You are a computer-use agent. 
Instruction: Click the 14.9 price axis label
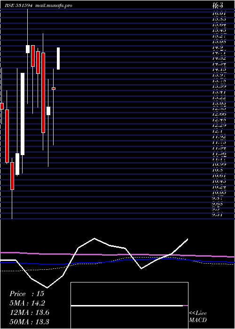pyautogui.click(x=217, y=47)
